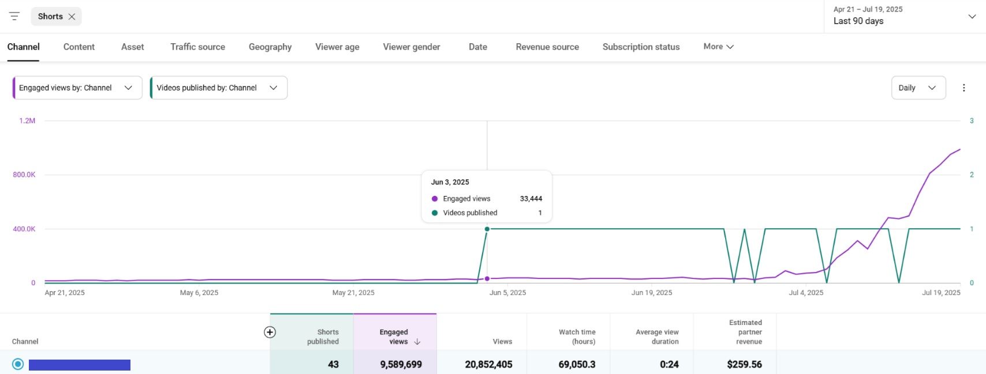Remove the Shorts filter chip
The height and width of the screenshot is (374, 986).
click(x=72, y=17)
